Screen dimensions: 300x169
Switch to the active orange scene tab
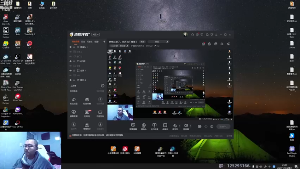[x=75, y=42]
